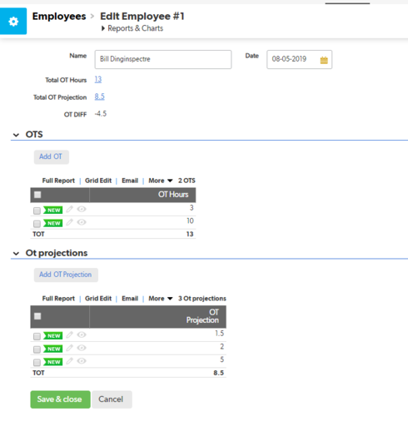Collapse the OTS section
Image resolution: width=408 pixels, height=421 pixels.
pyautogui.click(x=16, y=135)
